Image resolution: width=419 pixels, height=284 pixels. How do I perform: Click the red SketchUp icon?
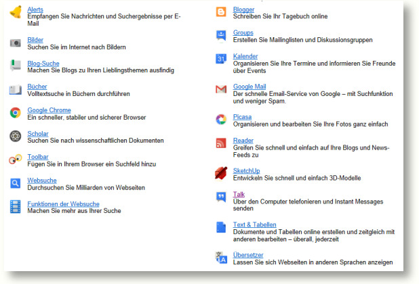[221, 173]
